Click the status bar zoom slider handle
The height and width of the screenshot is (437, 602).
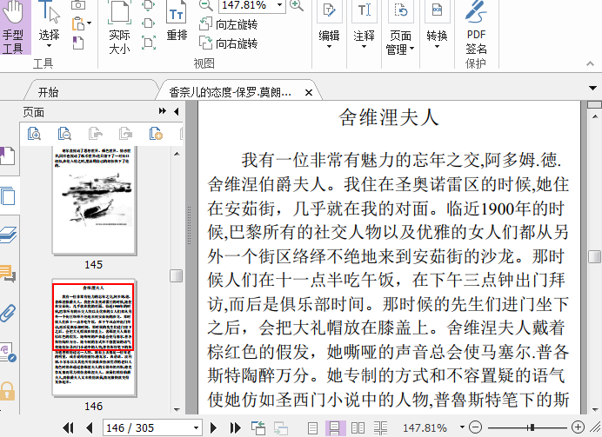pyautogui.click(x=532, y=427)
